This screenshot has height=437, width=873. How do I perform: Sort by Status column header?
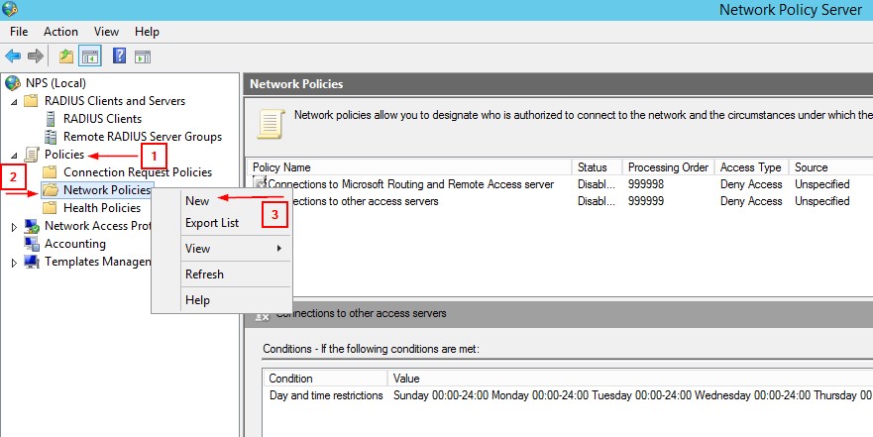598,167
